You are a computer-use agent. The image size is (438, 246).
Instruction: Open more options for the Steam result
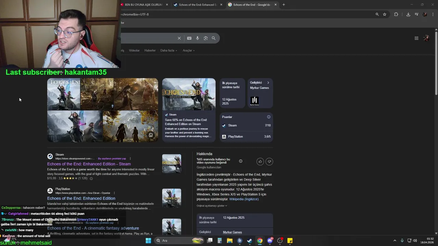130,159
